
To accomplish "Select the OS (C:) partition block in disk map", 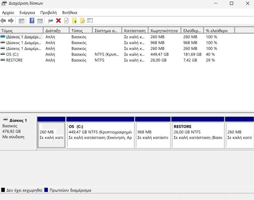I will tap(100, 135).
